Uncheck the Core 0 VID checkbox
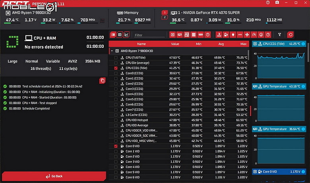 click(116, 146)
